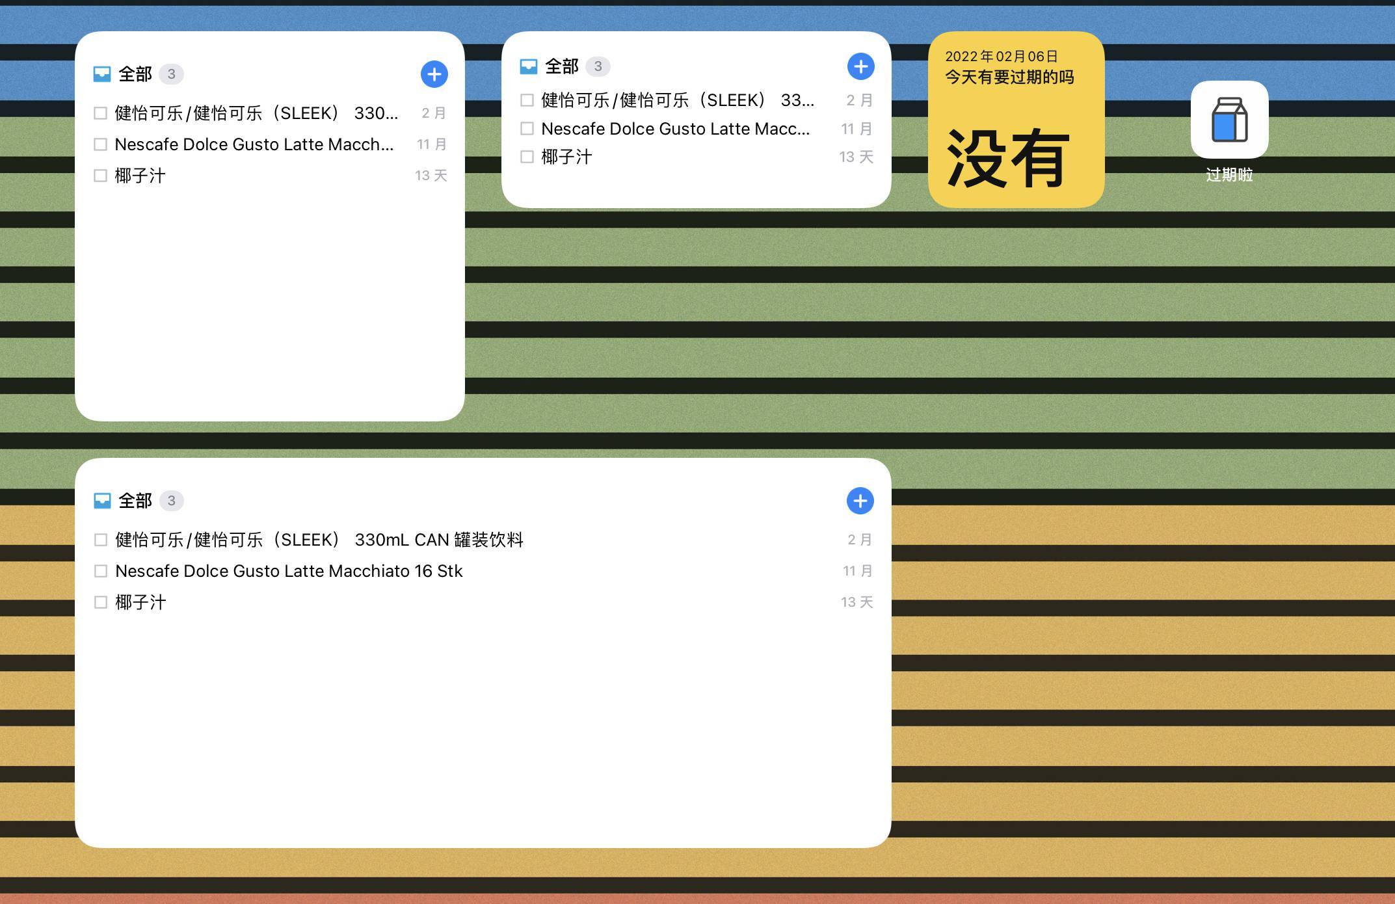Open the 全部 list from the bottom widget header
Screen dimensions: 1395x904
pos(135,500)
